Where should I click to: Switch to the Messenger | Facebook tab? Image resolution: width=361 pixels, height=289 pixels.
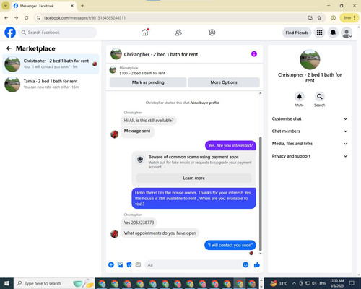[x=43, y=6]
